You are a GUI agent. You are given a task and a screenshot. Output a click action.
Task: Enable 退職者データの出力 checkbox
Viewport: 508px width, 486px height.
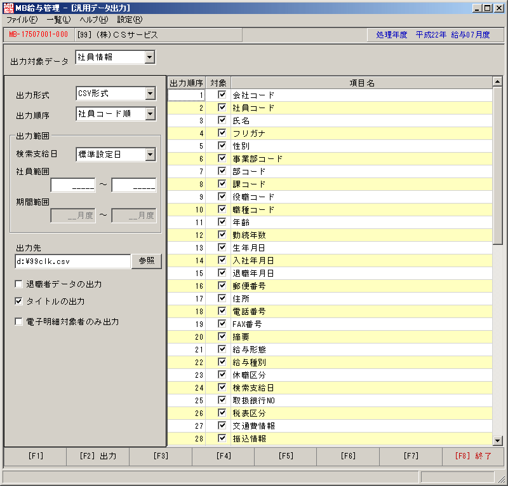[x=19, y=284]
